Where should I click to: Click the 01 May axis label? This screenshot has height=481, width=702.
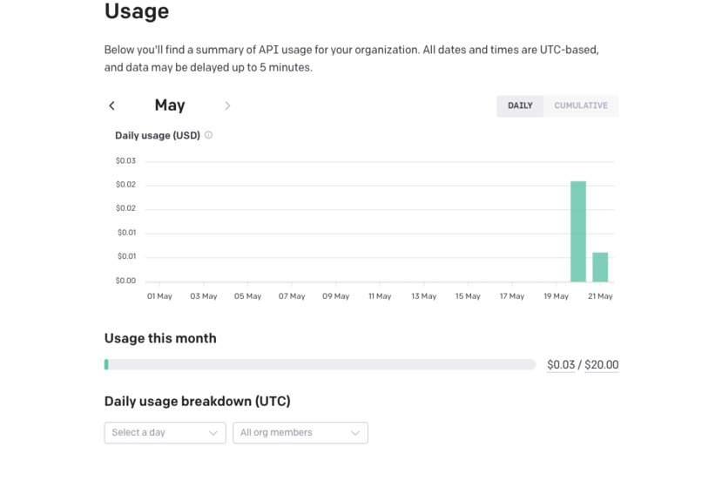159,296
